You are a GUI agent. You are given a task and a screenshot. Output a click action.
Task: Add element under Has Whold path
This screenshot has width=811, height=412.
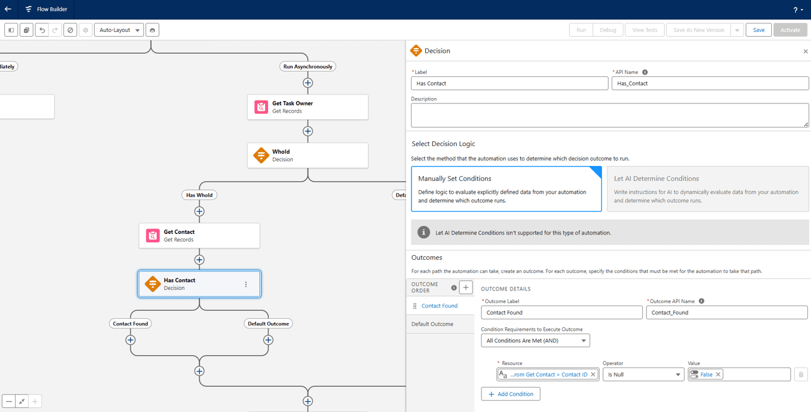coord(199,212)
